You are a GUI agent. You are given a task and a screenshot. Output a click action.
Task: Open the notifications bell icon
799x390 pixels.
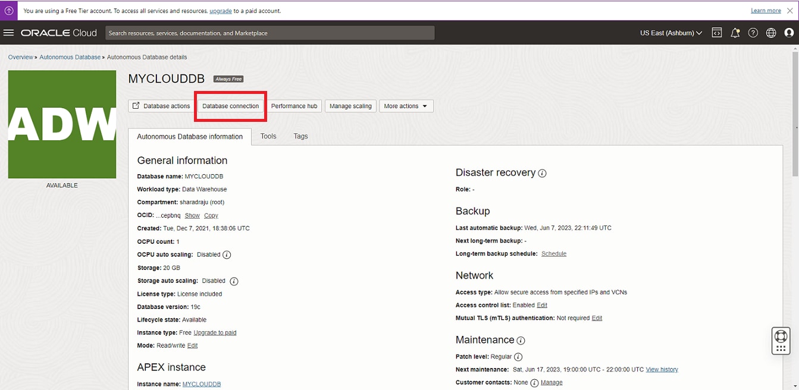tap(735, 33)
